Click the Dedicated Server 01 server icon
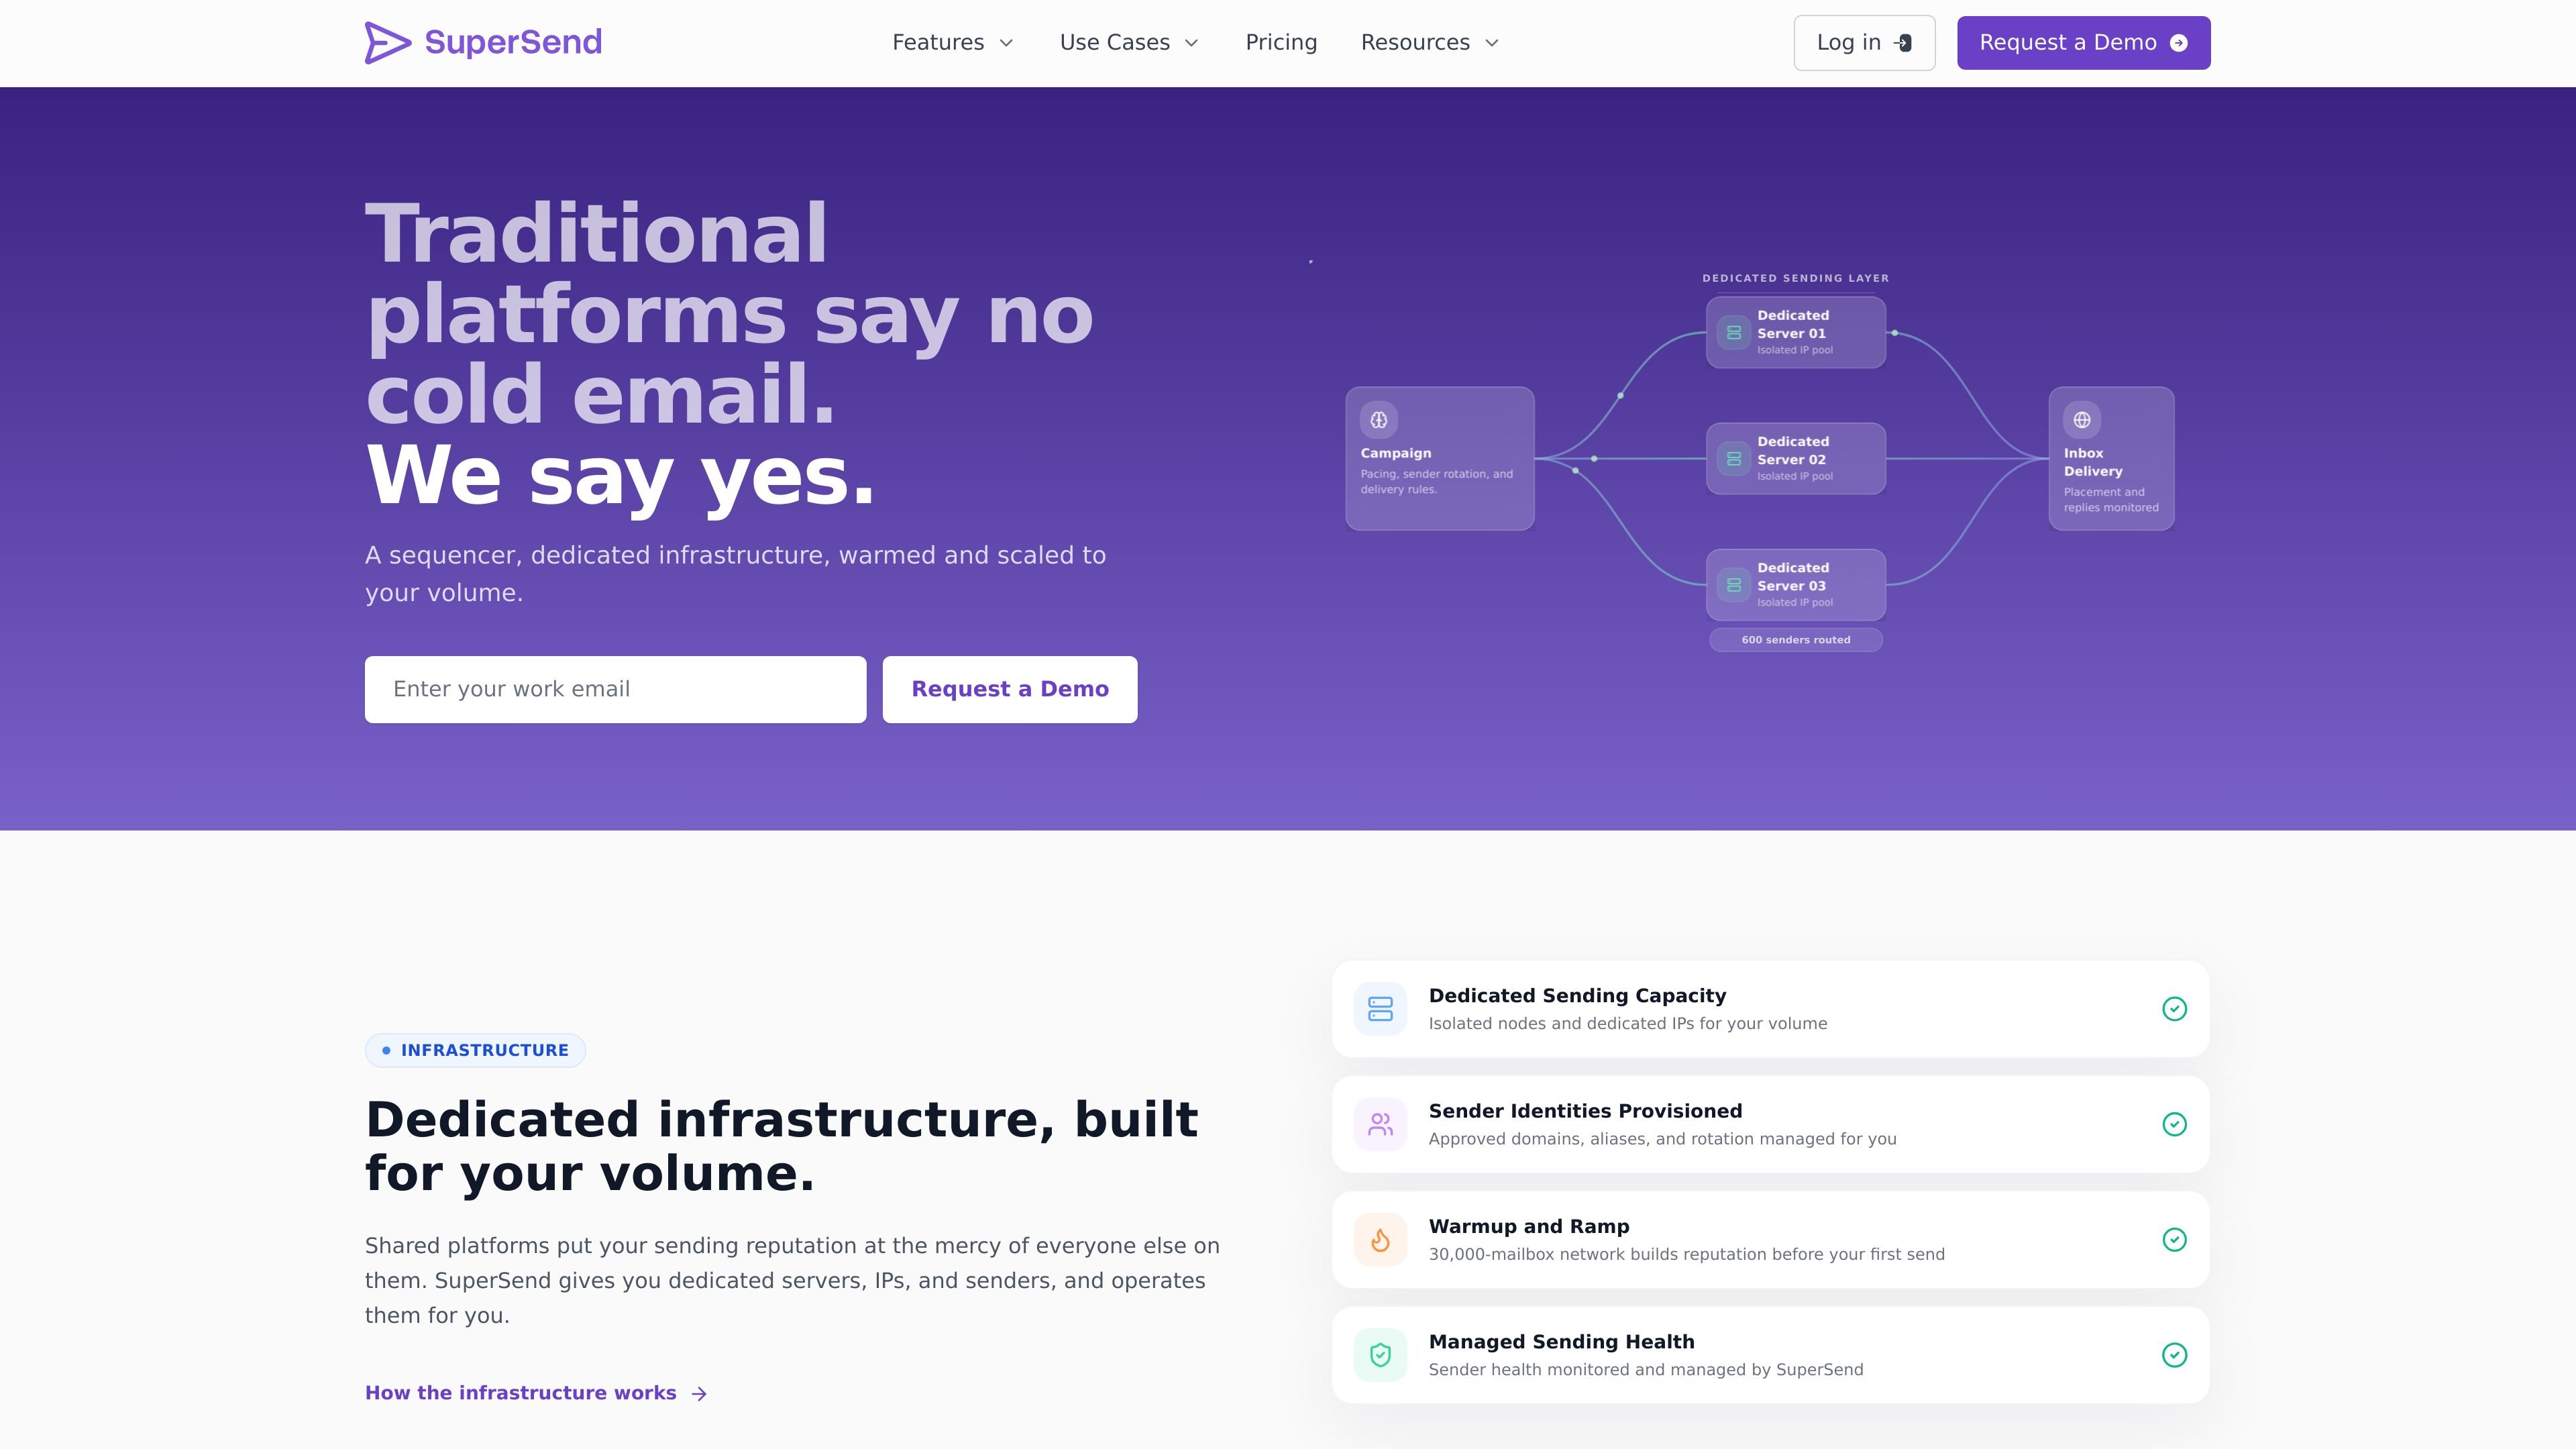This screenshot has width=2576, height=1449. coord(1734,333)
